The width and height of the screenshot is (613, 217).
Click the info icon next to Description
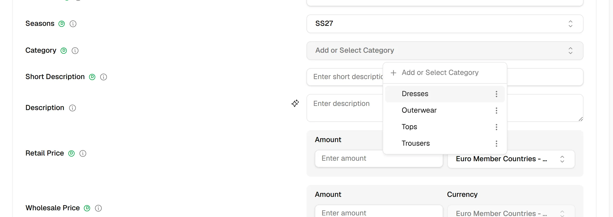pos(72,108)
